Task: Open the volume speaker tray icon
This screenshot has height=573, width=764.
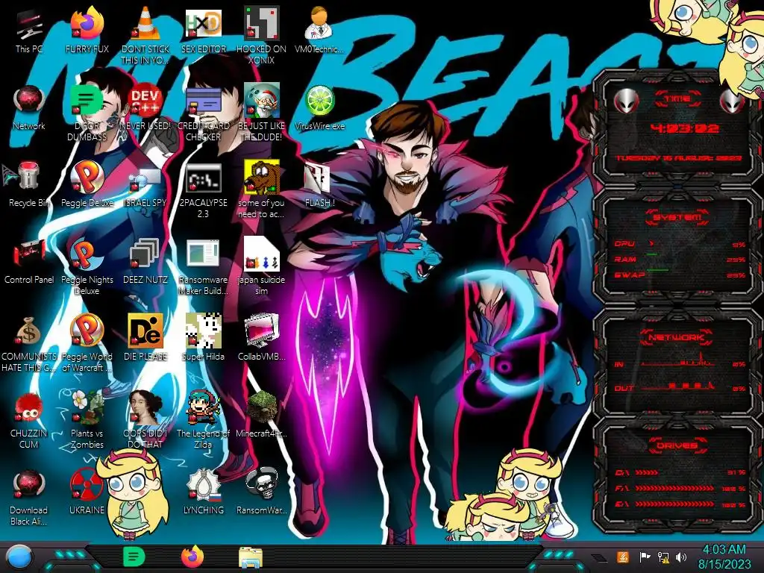Action: pyautogui.click(x=681, y=557)
